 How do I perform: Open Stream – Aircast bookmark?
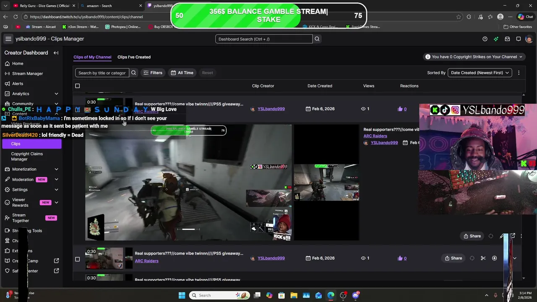click(x=41, y=27)
